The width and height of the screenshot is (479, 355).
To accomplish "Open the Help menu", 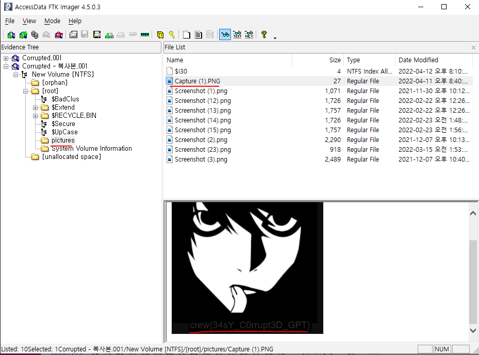I will point(75,21).
